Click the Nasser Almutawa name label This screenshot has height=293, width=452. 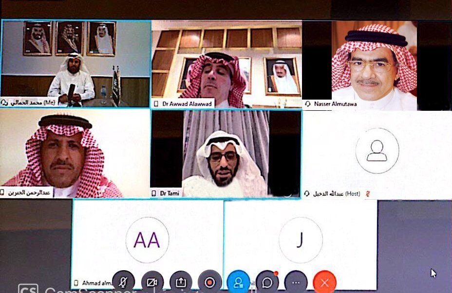(x=335, y=104)
